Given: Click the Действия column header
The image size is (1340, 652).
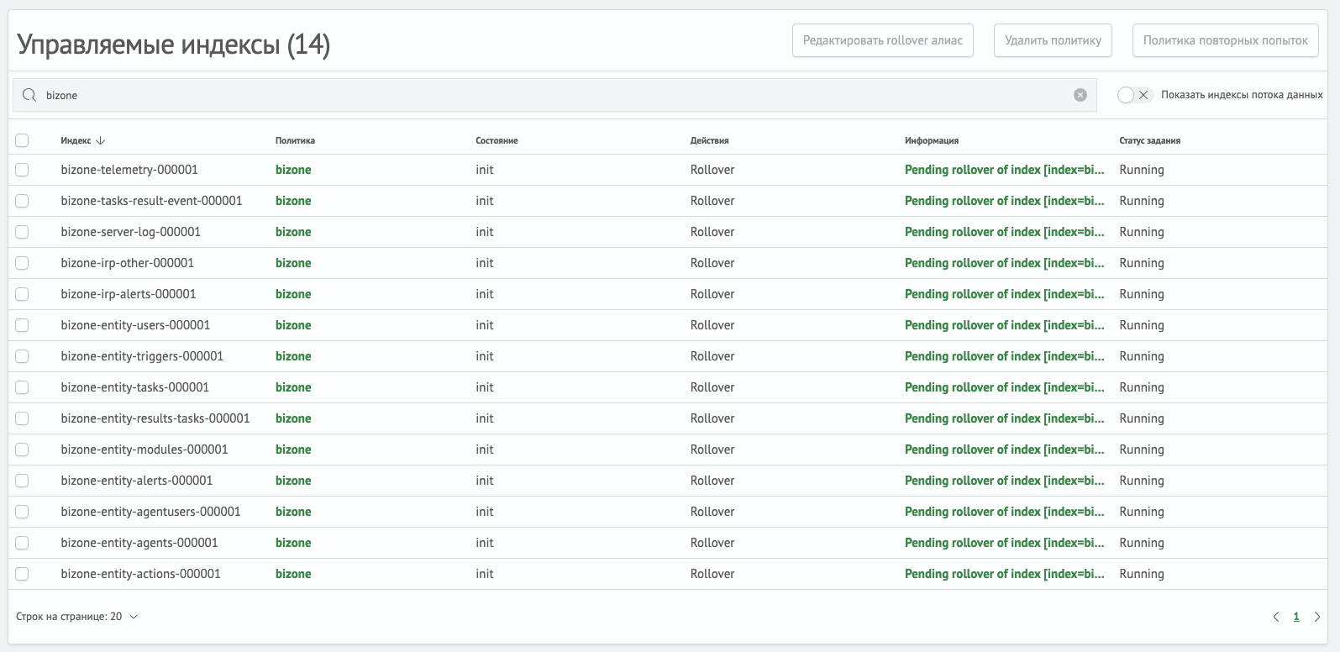Looking at the screenshot, I should click(710, 140).
